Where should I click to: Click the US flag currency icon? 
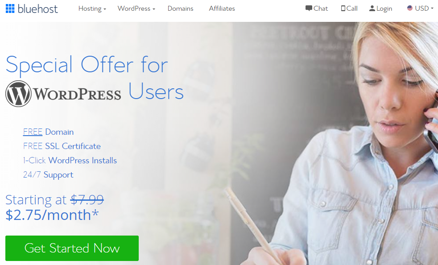coord(410,8)
